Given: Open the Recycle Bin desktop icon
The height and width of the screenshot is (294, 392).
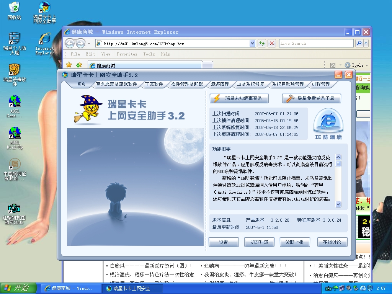Looking at the screenshot, I should [x=14, y=11].
